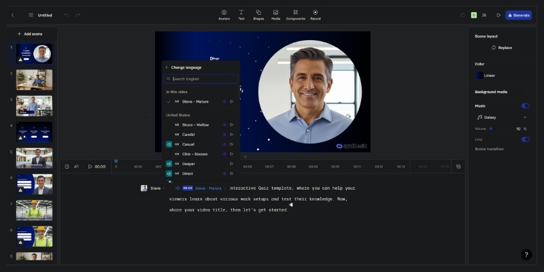544x272 pixels.
Task: Open the Components panel
Action: coord(295,14)
